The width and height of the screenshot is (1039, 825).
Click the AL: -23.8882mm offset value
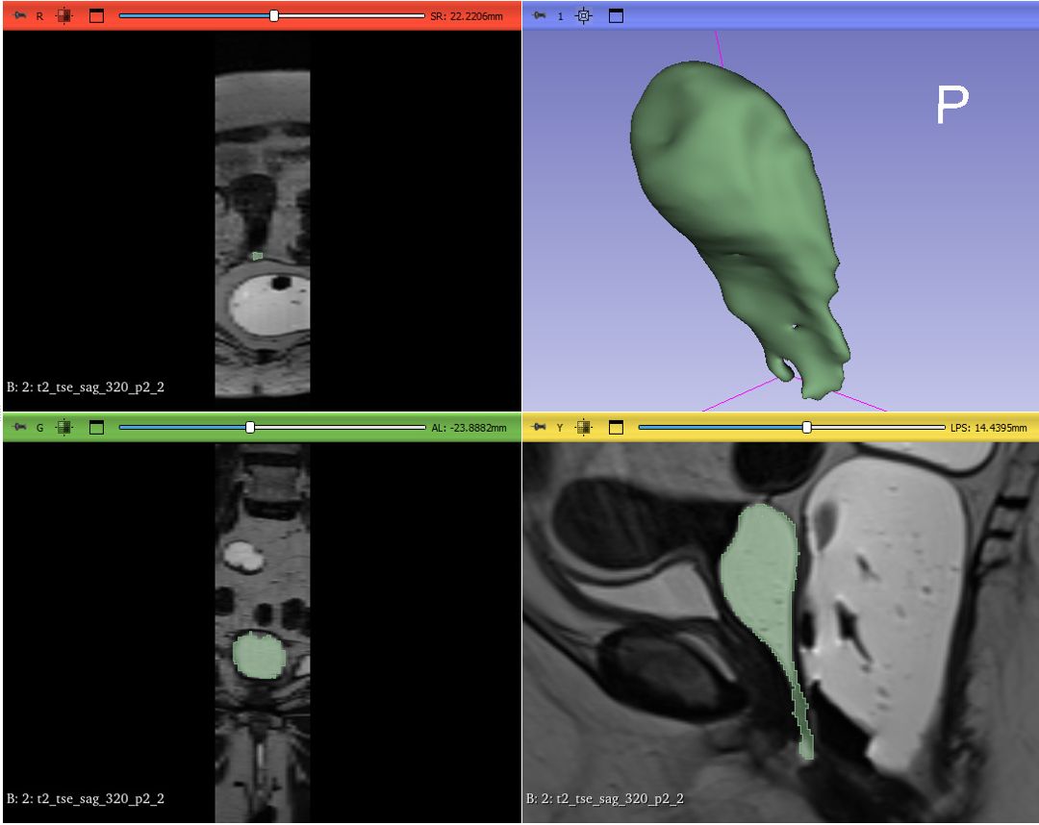click(469, 429)
